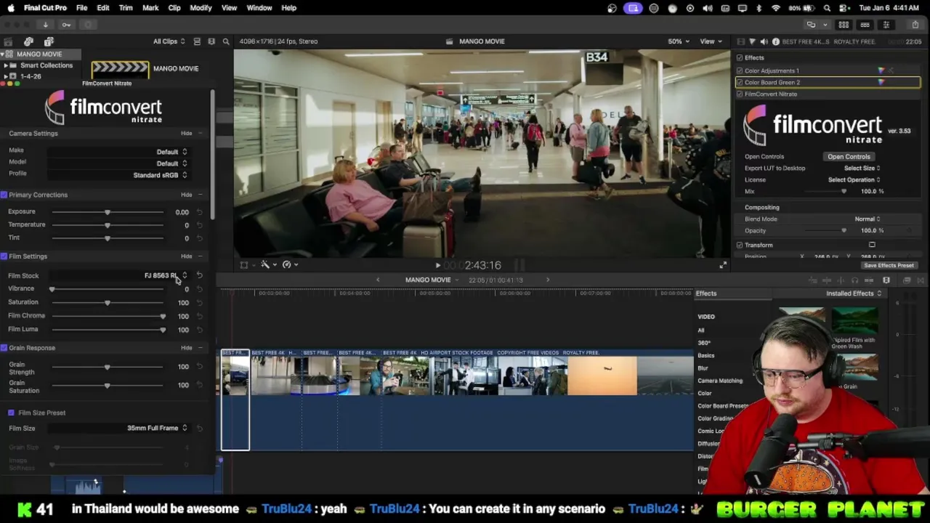Toggle Film Settings section checkbox
Image resolution: width=930 pixels, height=523 pixels.
coord(4,256)
